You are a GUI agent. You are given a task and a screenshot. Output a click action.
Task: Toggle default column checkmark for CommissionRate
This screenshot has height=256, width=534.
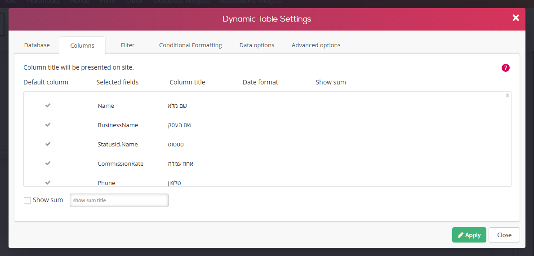pos(48,163)
